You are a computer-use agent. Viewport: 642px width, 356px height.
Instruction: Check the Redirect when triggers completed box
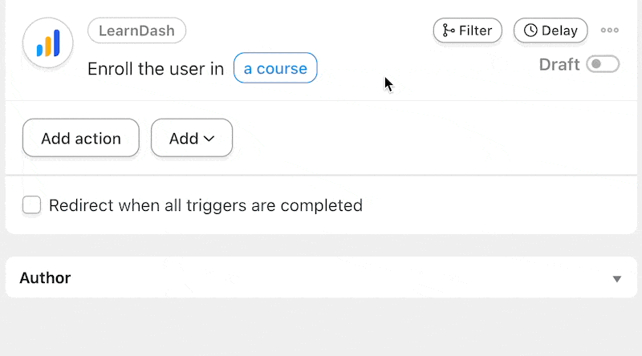(x=31, y=205)
